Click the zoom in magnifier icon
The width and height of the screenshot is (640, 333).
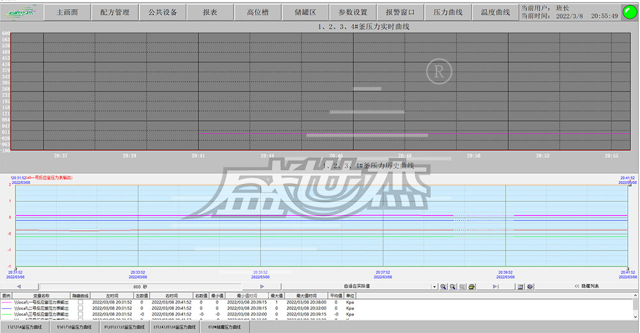click(444, 287)
